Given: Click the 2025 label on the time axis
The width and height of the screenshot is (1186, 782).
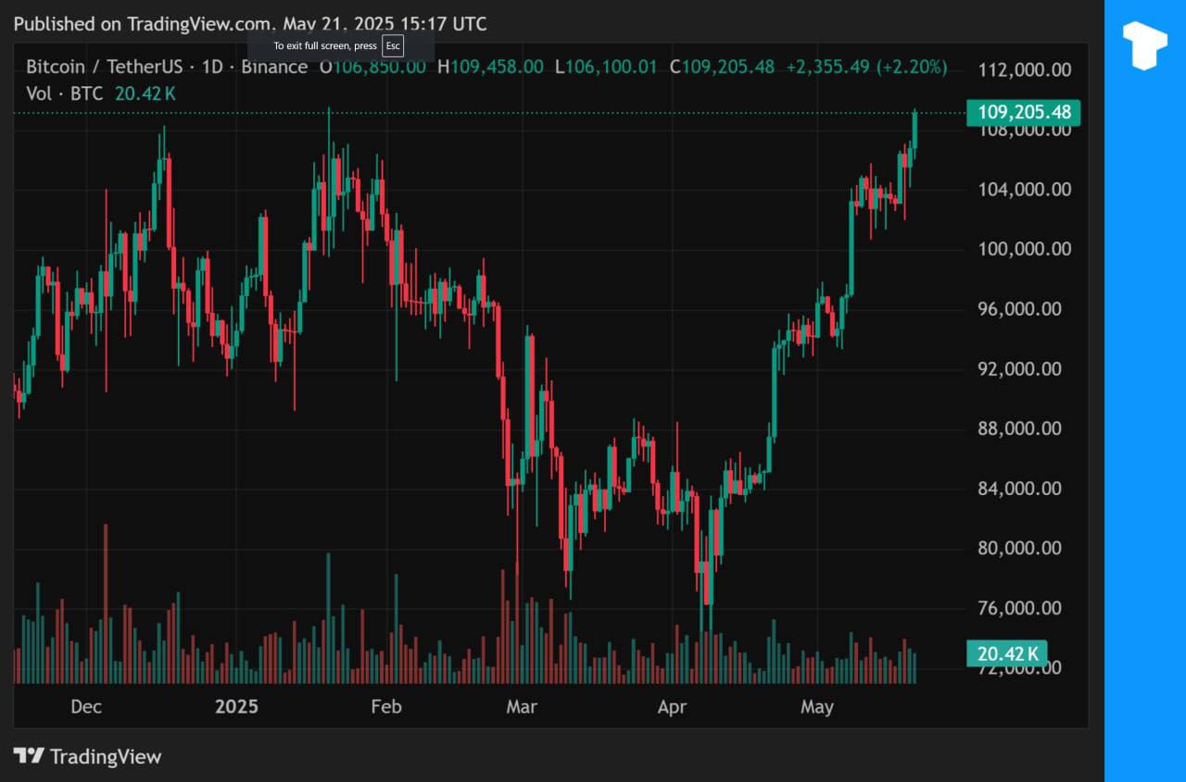Looking at the screenshot, I should pos(236,707).
